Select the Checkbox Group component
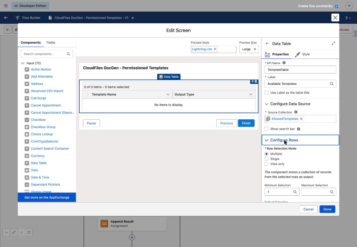The width and height of the screenshot is (357, 247). coord(43,127)
